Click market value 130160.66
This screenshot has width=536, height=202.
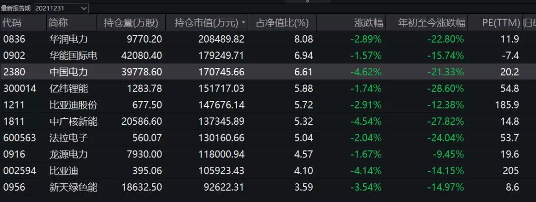(x=221, y=138)
